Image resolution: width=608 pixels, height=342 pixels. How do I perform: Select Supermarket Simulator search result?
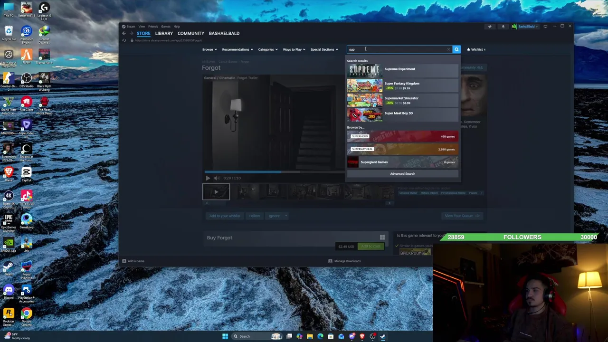click(403, 100)
